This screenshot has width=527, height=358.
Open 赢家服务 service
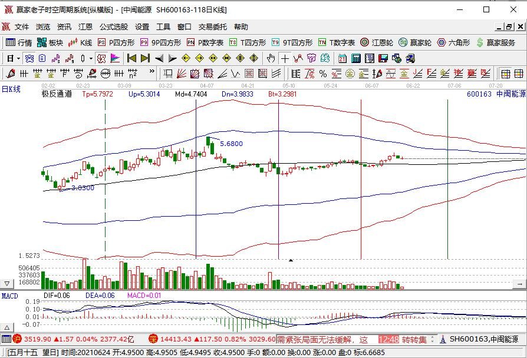click(x=496, y=42)
